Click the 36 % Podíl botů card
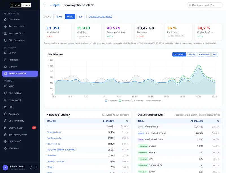The height and width of the screenshot is (173, 226). [178, 32]
